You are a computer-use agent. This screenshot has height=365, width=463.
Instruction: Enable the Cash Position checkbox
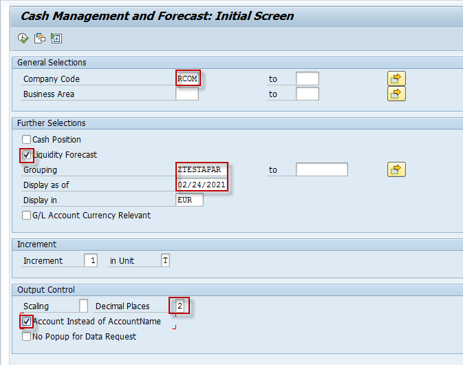coord(26,139)
